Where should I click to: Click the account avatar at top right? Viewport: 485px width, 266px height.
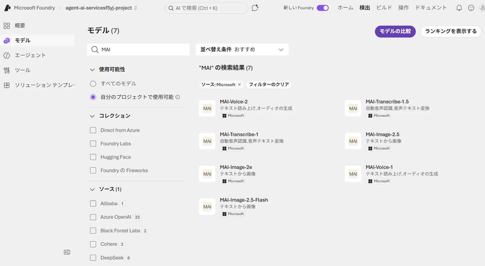[x=482, y=8]
